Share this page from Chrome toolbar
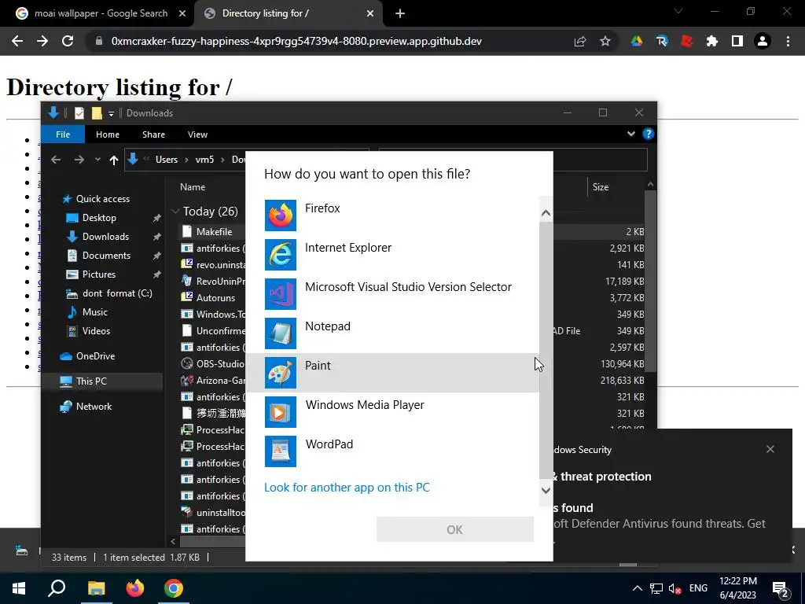This screenshot has width=805, height=604. tap(580, 41)
